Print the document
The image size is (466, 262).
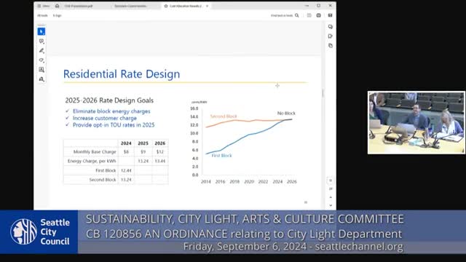pyautogui.click(x=319, y=15)
